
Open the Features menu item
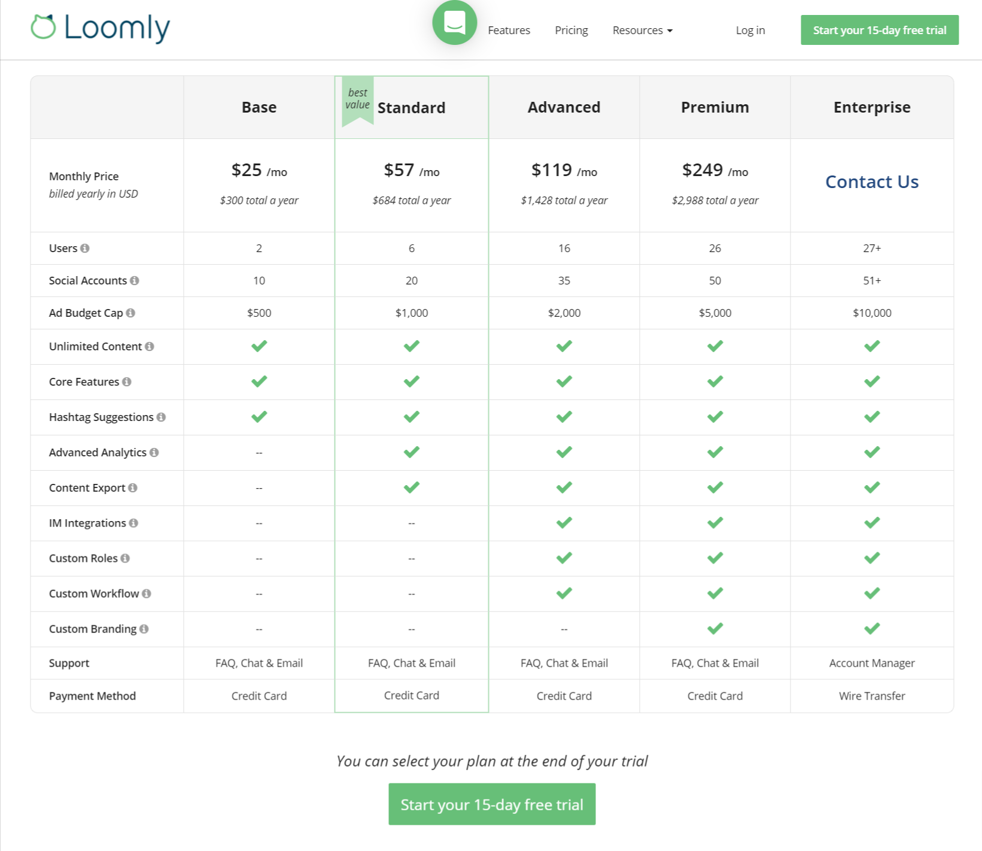pyautogui.click(x=509, y=31)
